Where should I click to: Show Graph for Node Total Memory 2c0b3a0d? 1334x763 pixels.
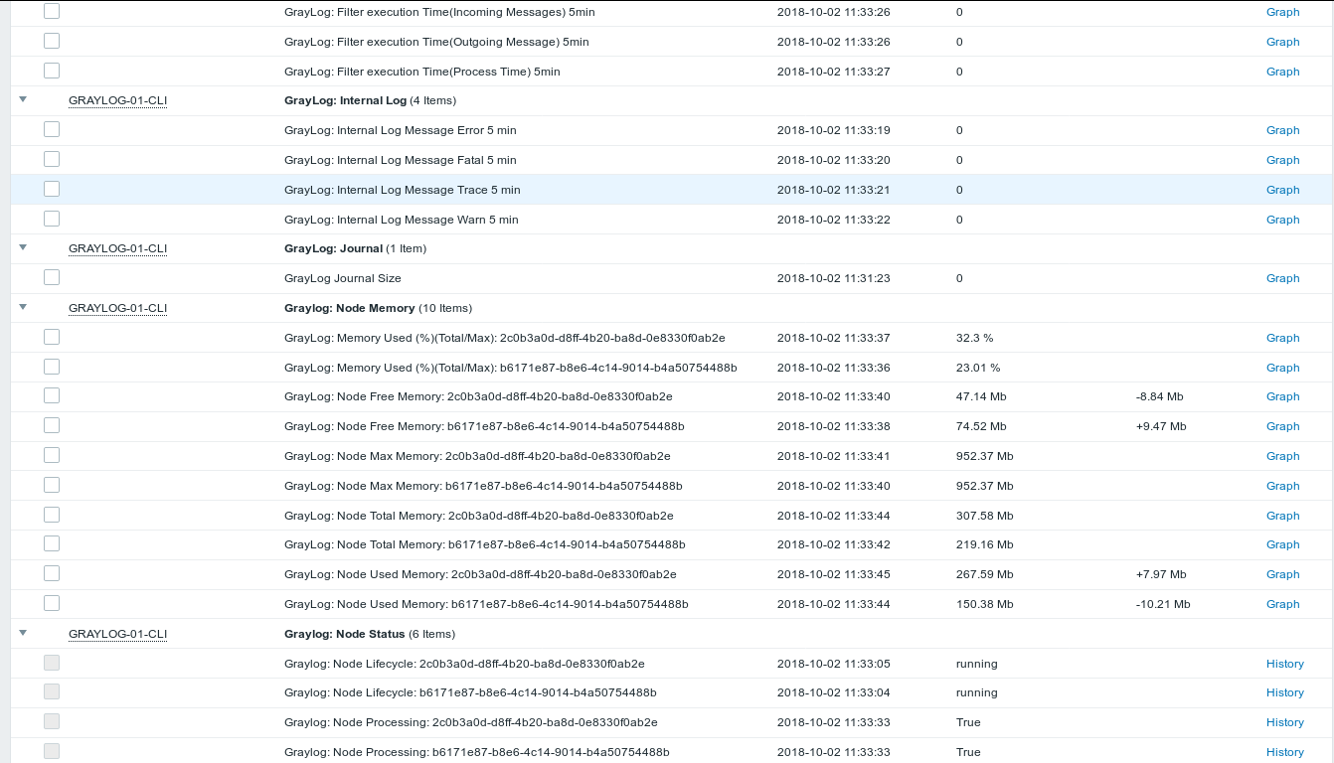tap(1282, 516)
